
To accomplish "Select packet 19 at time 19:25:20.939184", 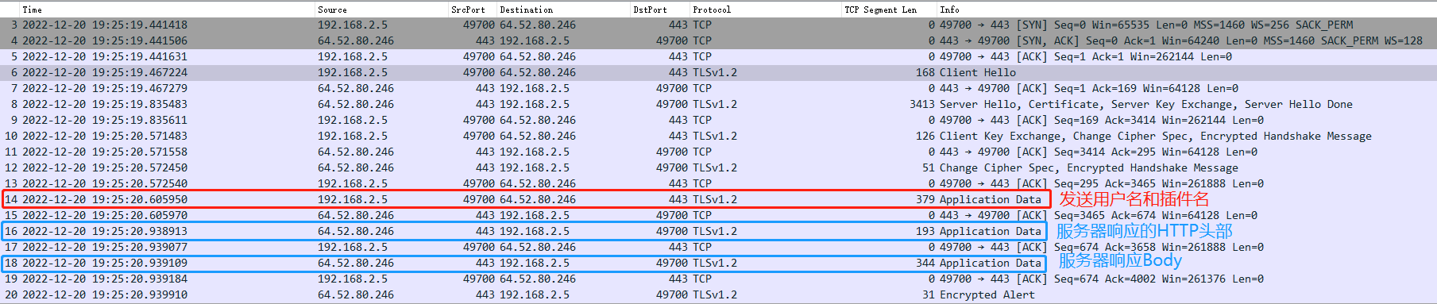I will click(x=718, y=279).
